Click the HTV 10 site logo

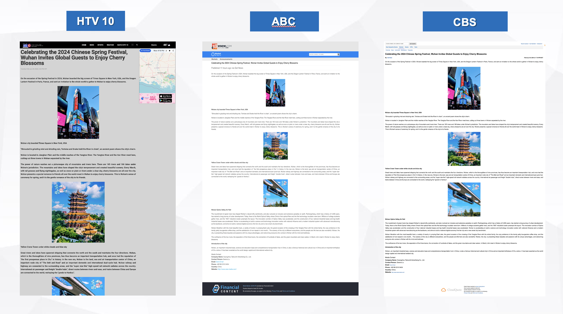[x=27, y=45]
